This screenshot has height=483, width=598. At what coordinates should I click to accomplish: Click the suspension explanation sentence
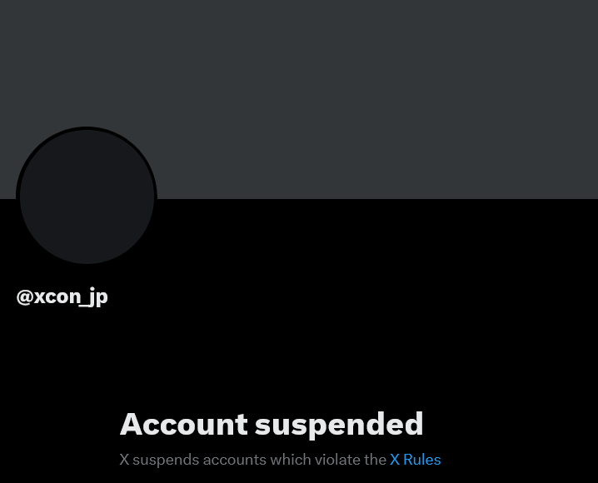tap(281, 460)
